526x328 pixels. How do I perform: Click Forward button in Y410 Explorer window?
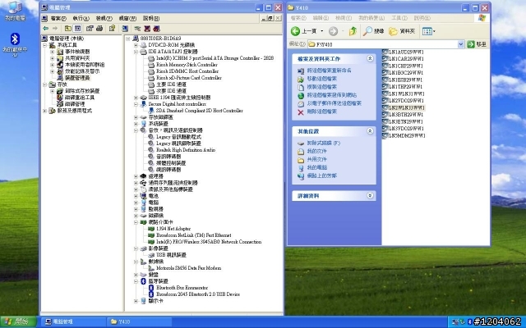(333, 31)
